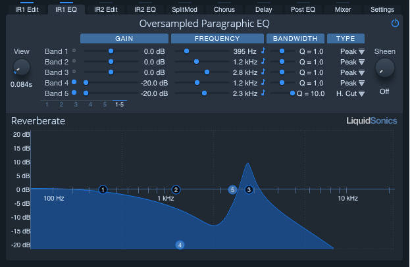Click Band 5 bandwidth slider handle
Viewport: 410px width, 267px height.
point(293,93)
